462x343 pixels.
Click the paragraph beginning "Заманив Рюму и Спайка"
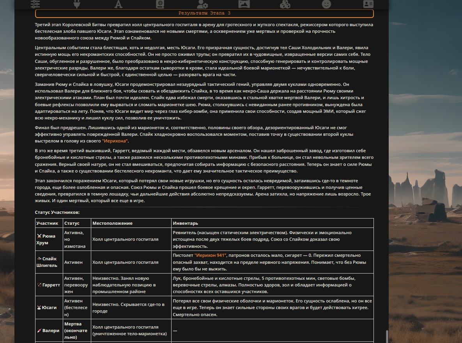tap(204, 101)
